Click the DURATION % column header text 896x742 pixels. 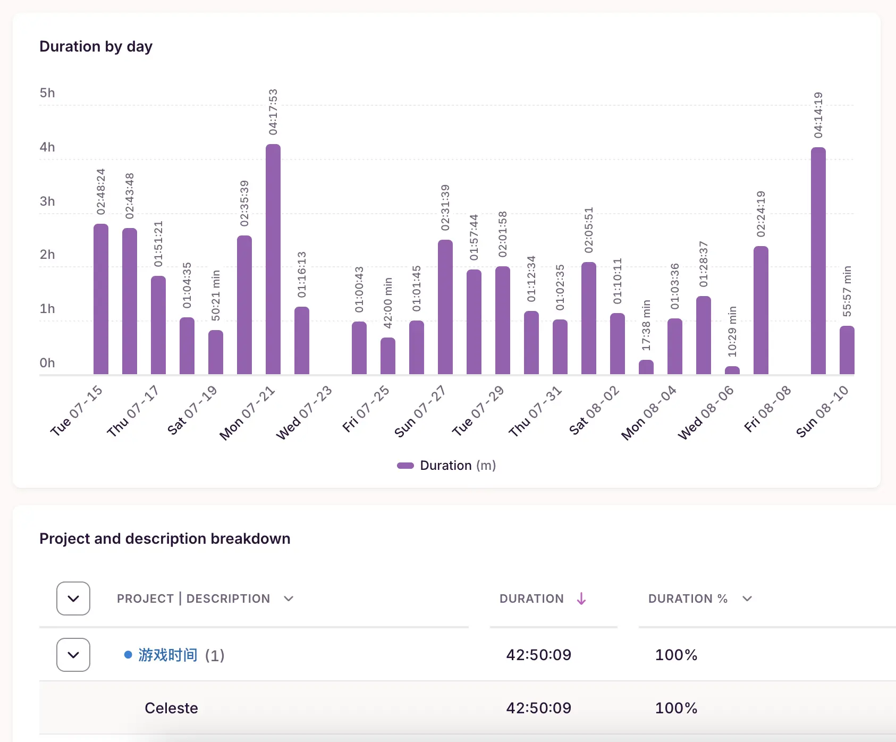[x=688, y=599]
